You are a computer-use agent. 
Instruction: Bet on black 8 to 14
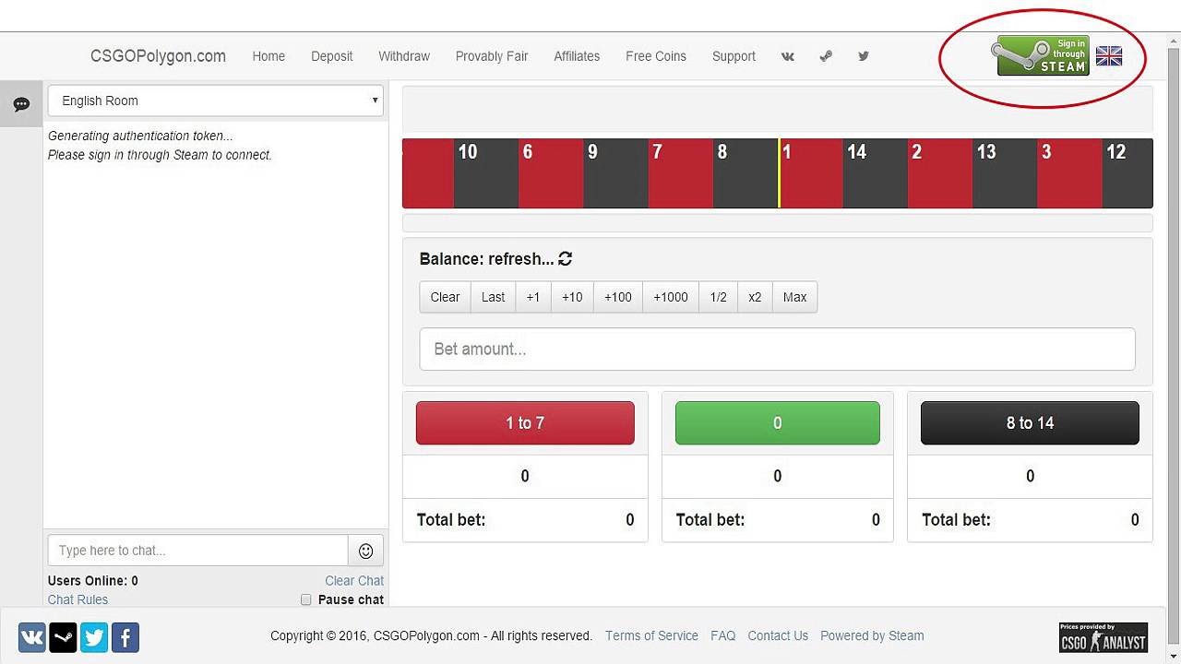click(1030, 423)
